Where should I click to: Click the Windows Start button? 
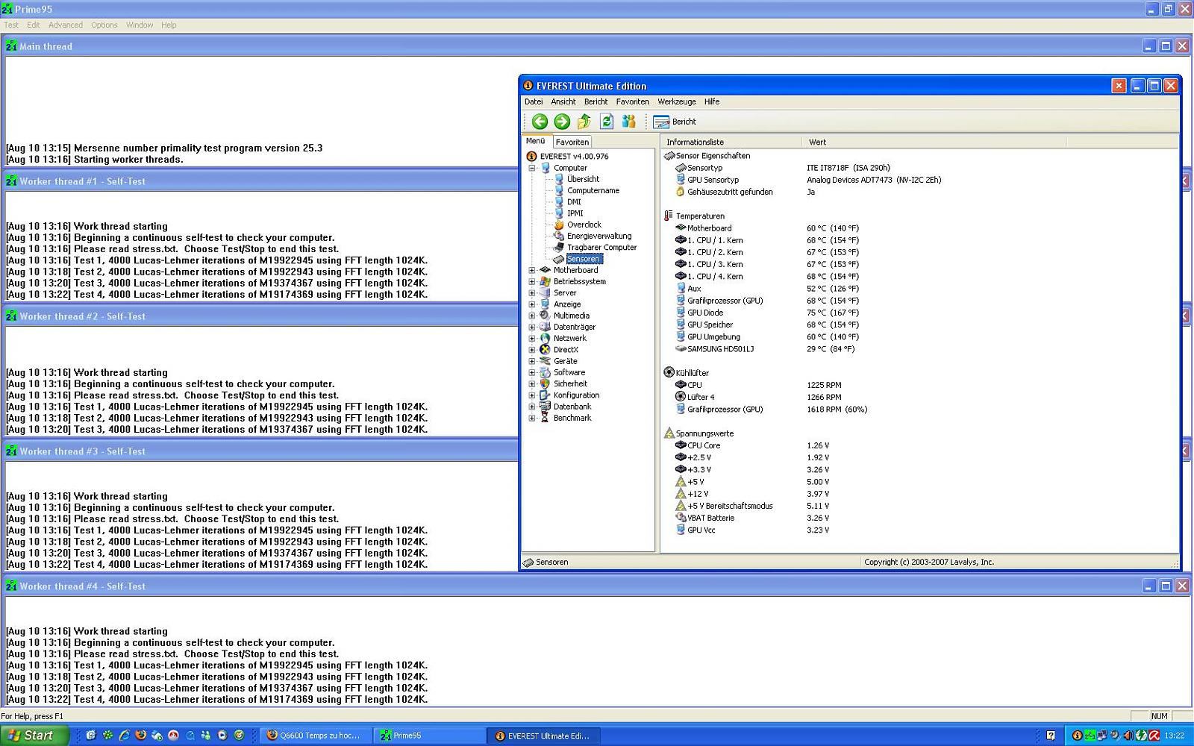tap(34, 736)
